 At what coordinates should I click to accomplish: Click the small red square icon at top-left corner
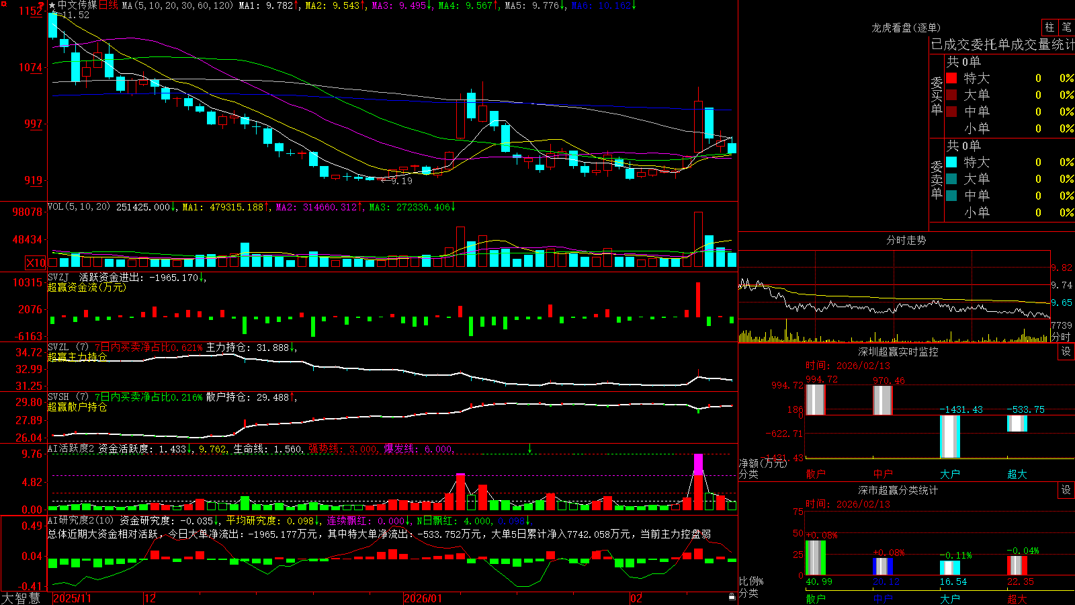pos(3,3)
